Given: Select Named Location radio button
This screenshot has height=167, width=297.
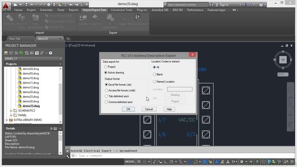Looking at the screenshot, I should click(x=155, y=82).
